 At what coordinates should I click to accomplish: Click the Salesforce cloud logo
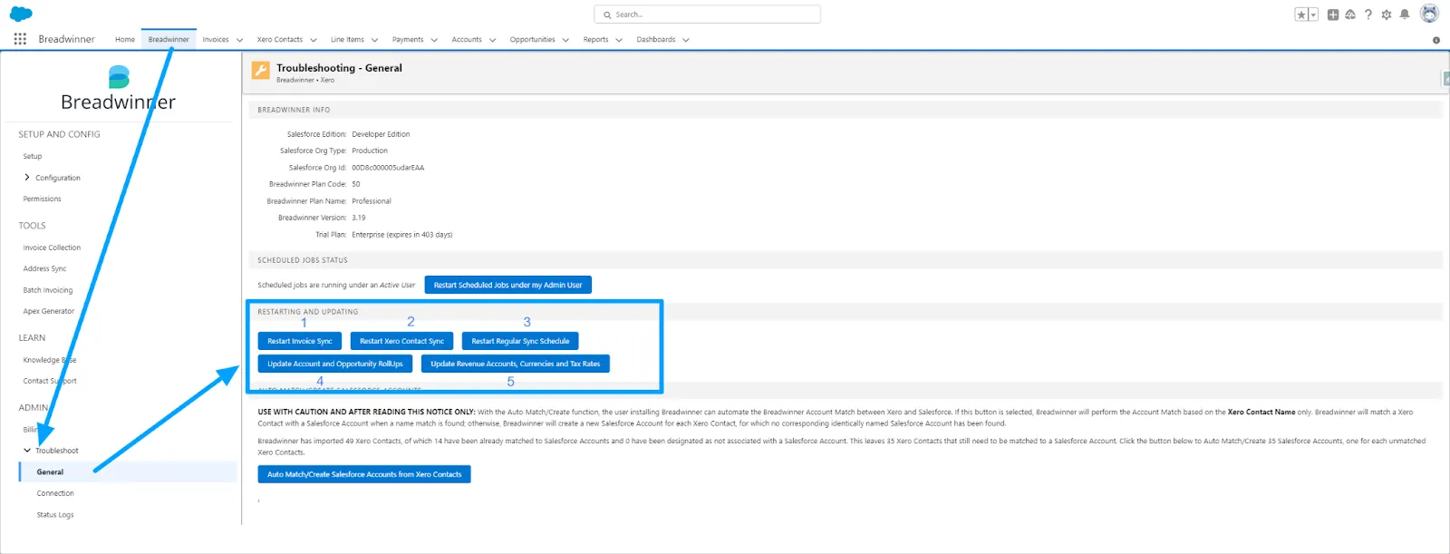(x=20, y=14)
